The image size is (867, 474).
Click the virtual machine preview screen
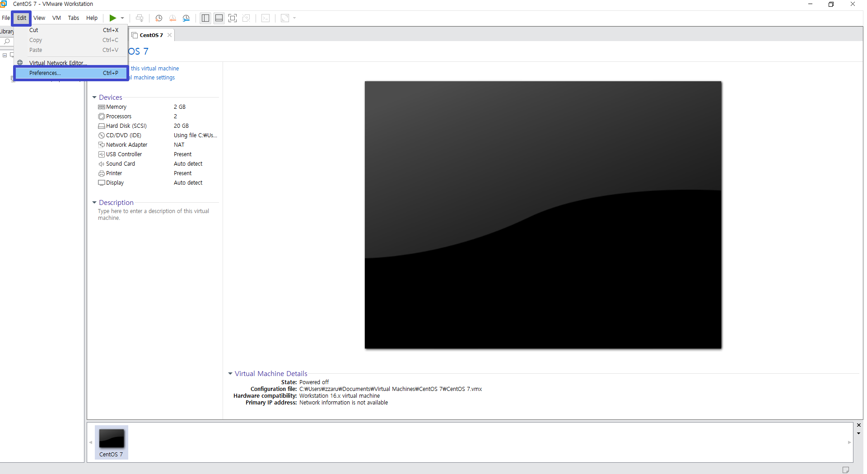click(x=543, y=215)
